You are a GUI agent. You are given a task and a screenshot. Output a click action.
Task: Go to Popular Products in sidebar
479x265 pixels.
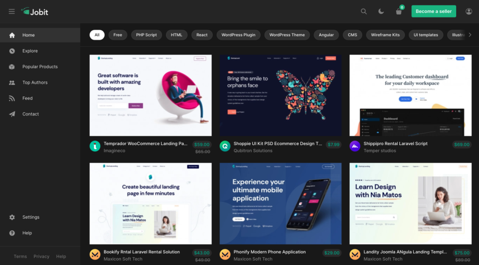click(40, 67)
